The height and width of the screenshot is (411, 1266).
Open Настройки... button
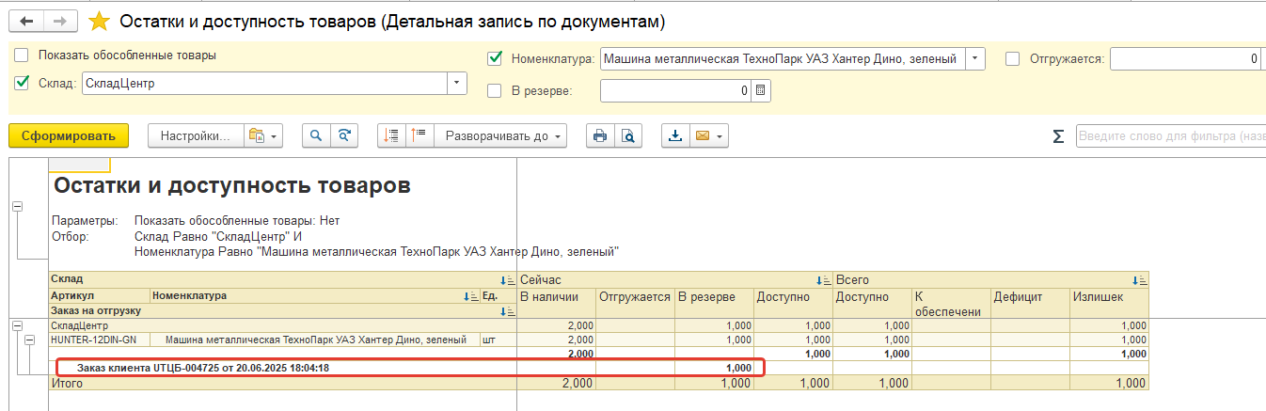(x=195, y=136)
